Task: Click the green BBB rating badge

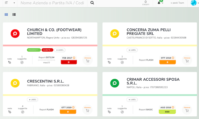Action: click(167, 112)
